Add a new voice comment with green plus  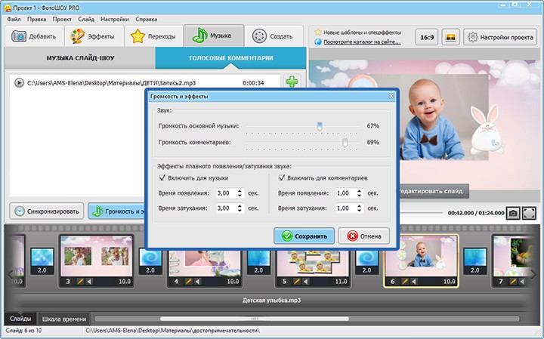pyautogui.click(x=292, y=82)
